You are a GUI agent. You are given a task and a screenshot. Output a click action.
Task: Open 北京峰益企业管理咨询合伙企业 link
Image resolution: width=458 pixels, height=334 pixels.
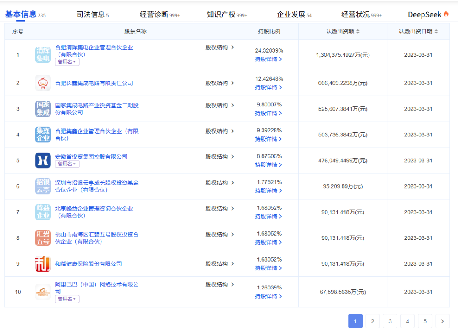[x=94, y=212]
